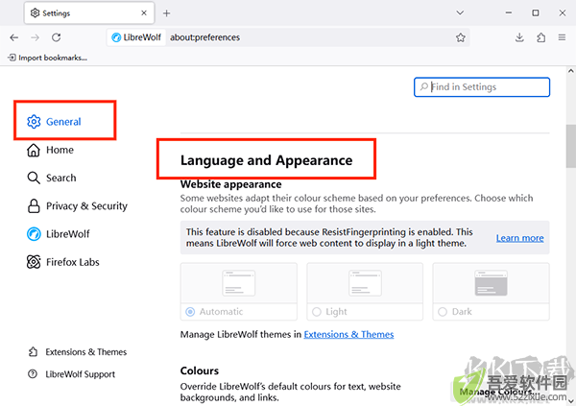
Task: Select the Settings tab
Action: point(89,12)
